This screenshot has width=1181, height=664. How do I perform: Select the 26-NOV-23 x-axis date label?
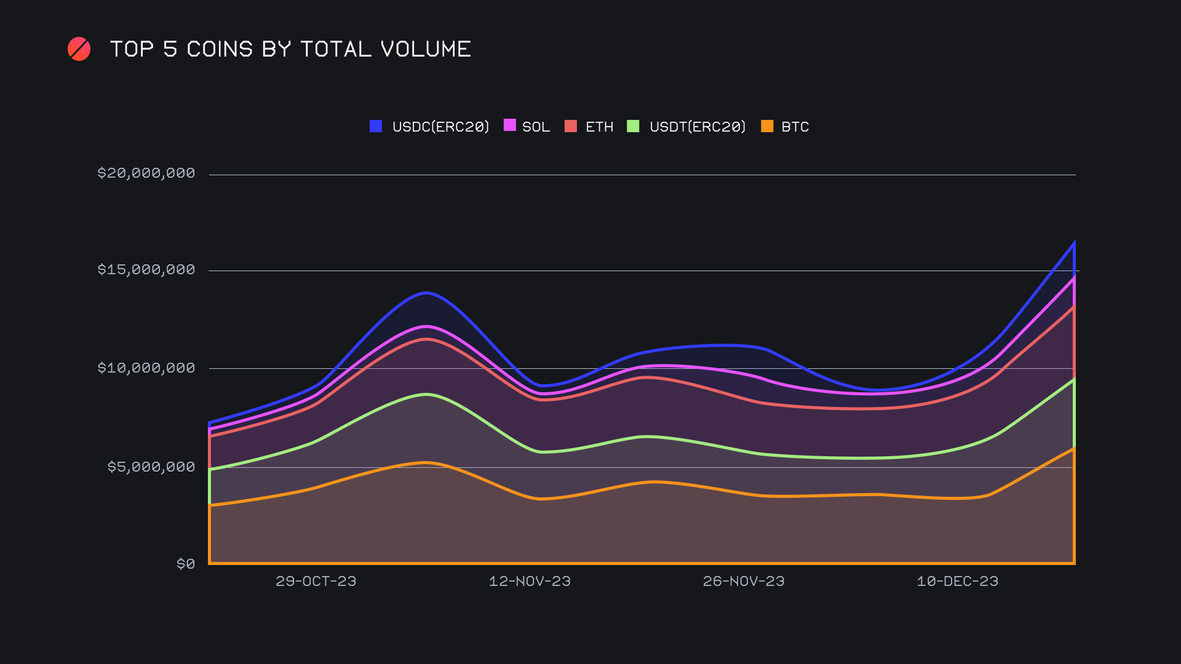[x=744, y=581]
